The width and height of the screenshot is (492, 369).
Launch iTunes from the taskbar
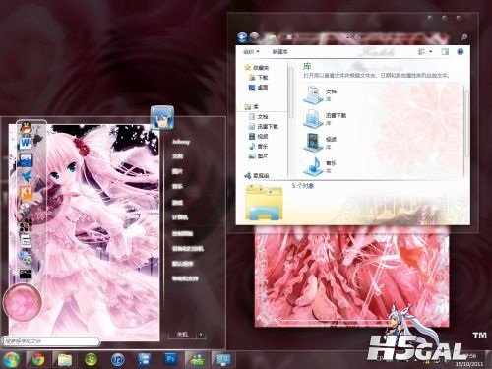pyautogui.click(x=117, y=360)
